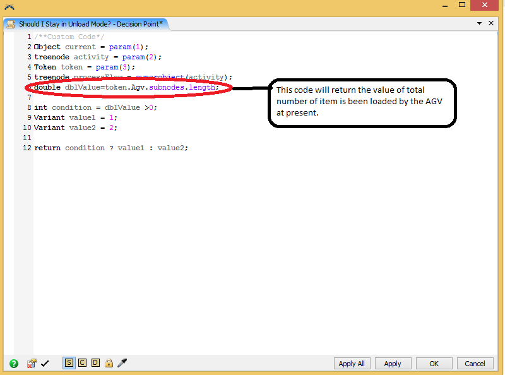Toggle the S script mode button
The image size is (505, 375).
[69, 363]
